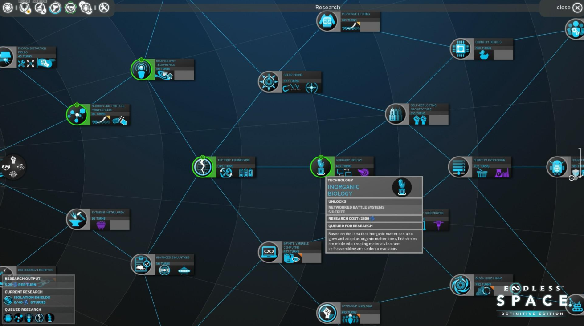Click the Self-Replicating Architecture node

click(396, 114)
